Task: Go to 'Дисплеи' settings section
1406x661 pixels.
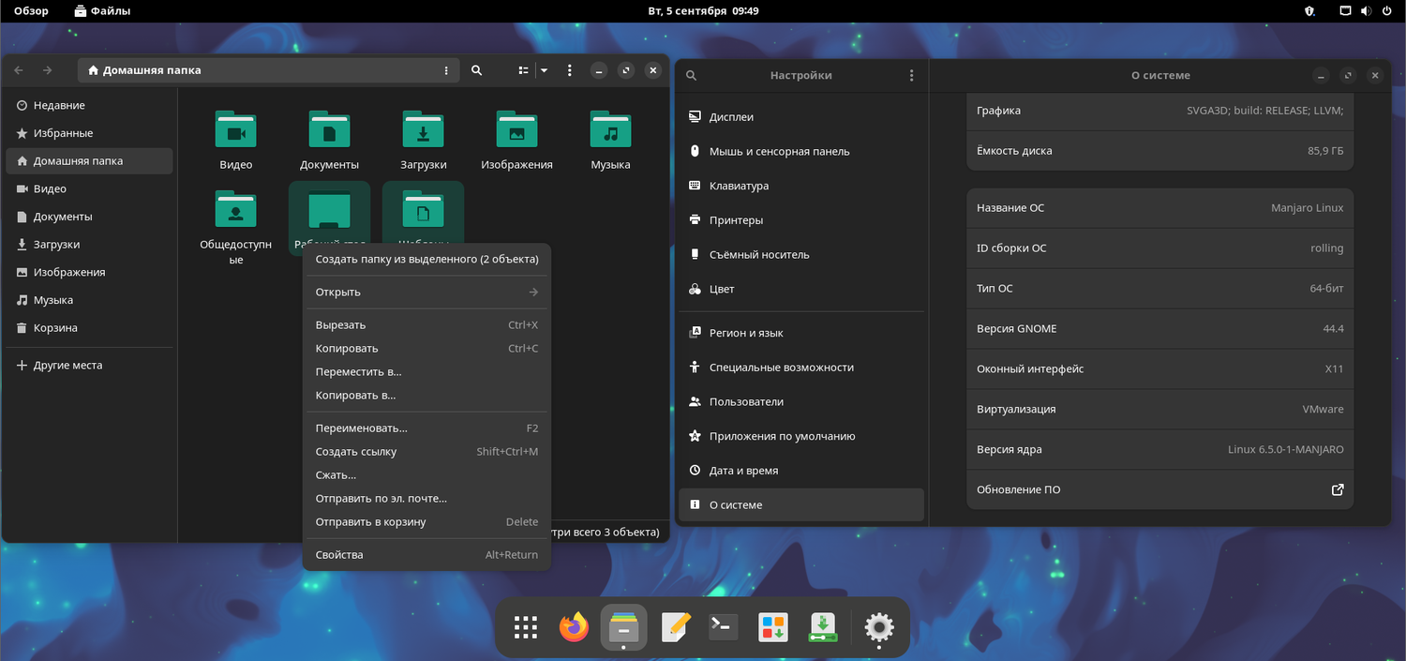Action: click(731, 117)
